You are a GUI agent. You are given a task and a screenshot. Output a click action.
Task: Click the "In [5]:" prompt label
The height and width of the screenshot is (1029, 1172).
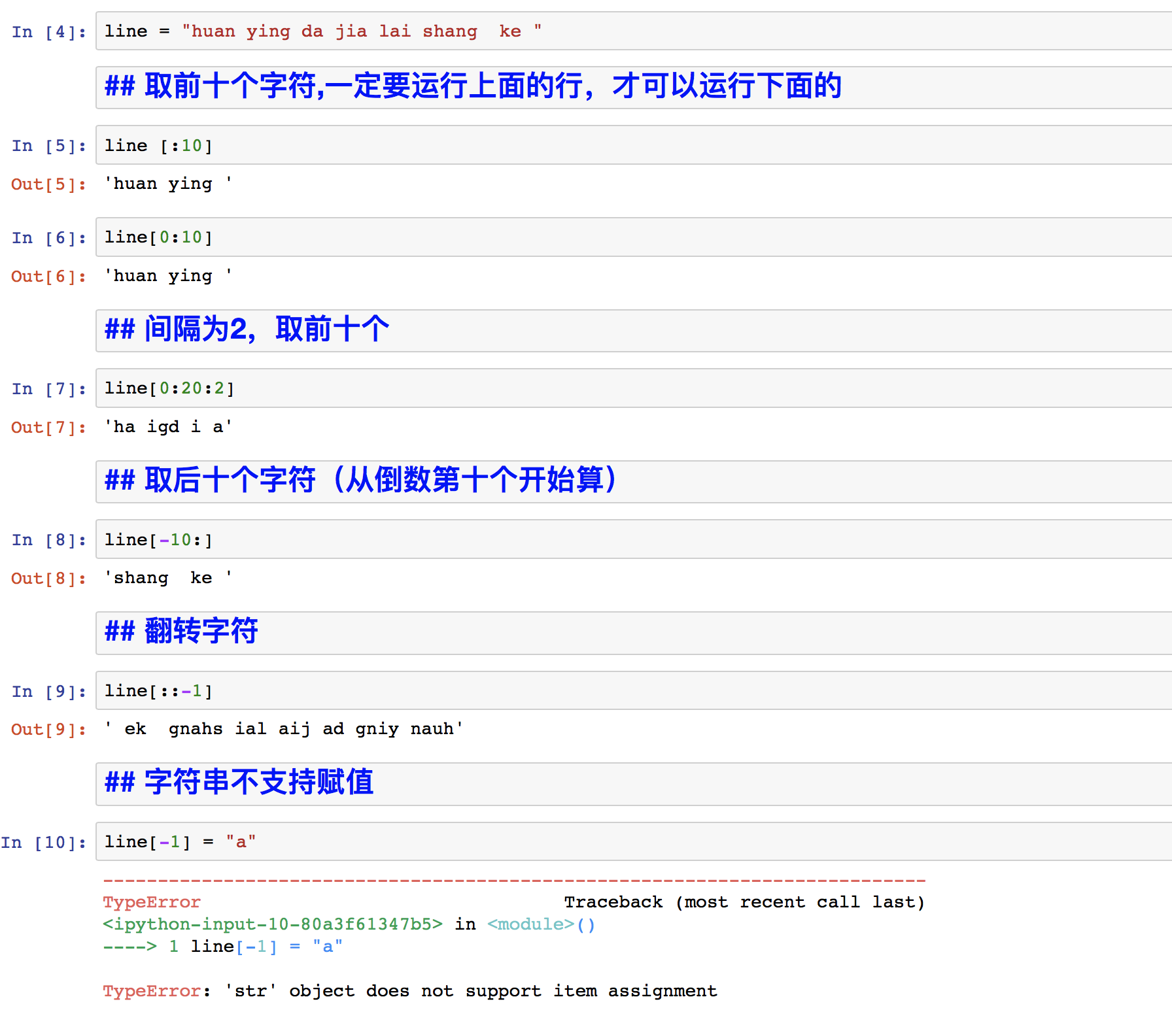(x=49, y=146)
